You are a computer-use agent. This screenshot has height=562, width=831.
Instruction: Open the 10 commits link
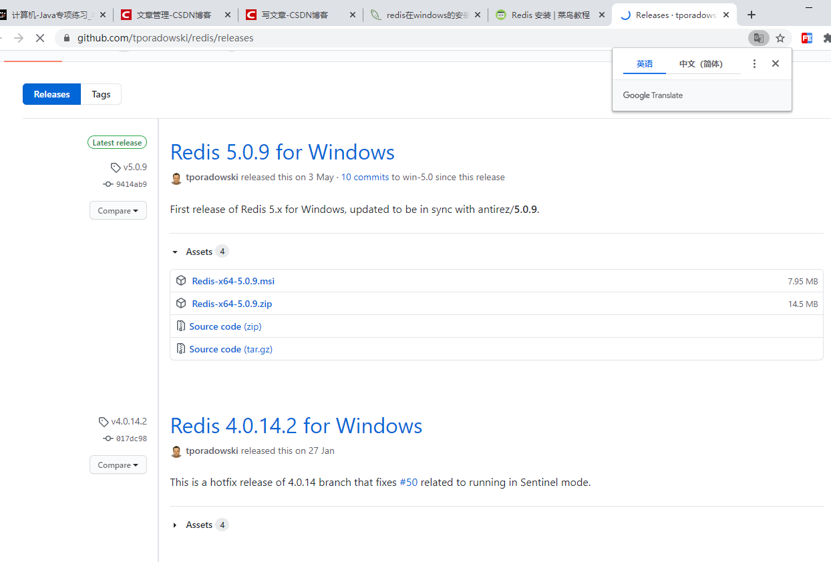click(x=365, y=178)
